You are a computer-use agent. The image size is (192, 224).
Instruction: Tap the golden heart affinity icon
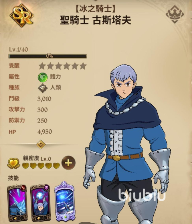(13, 163)
